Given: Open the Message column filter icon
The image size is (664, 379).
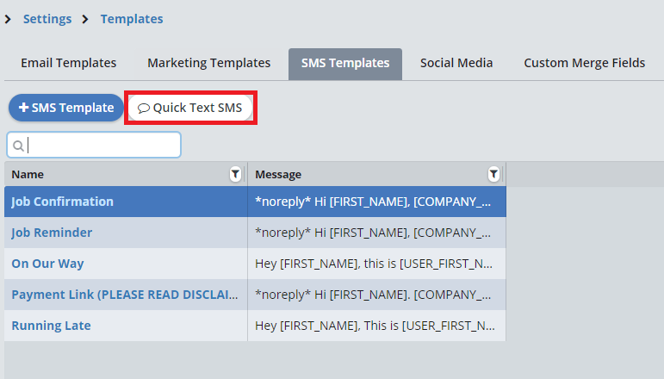Looking at the screenshot, I should point(493,174).
